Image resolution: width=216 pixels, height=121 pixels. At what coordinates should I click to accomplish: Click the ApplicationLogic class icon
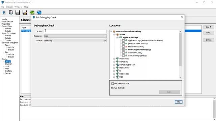[121, 37]
